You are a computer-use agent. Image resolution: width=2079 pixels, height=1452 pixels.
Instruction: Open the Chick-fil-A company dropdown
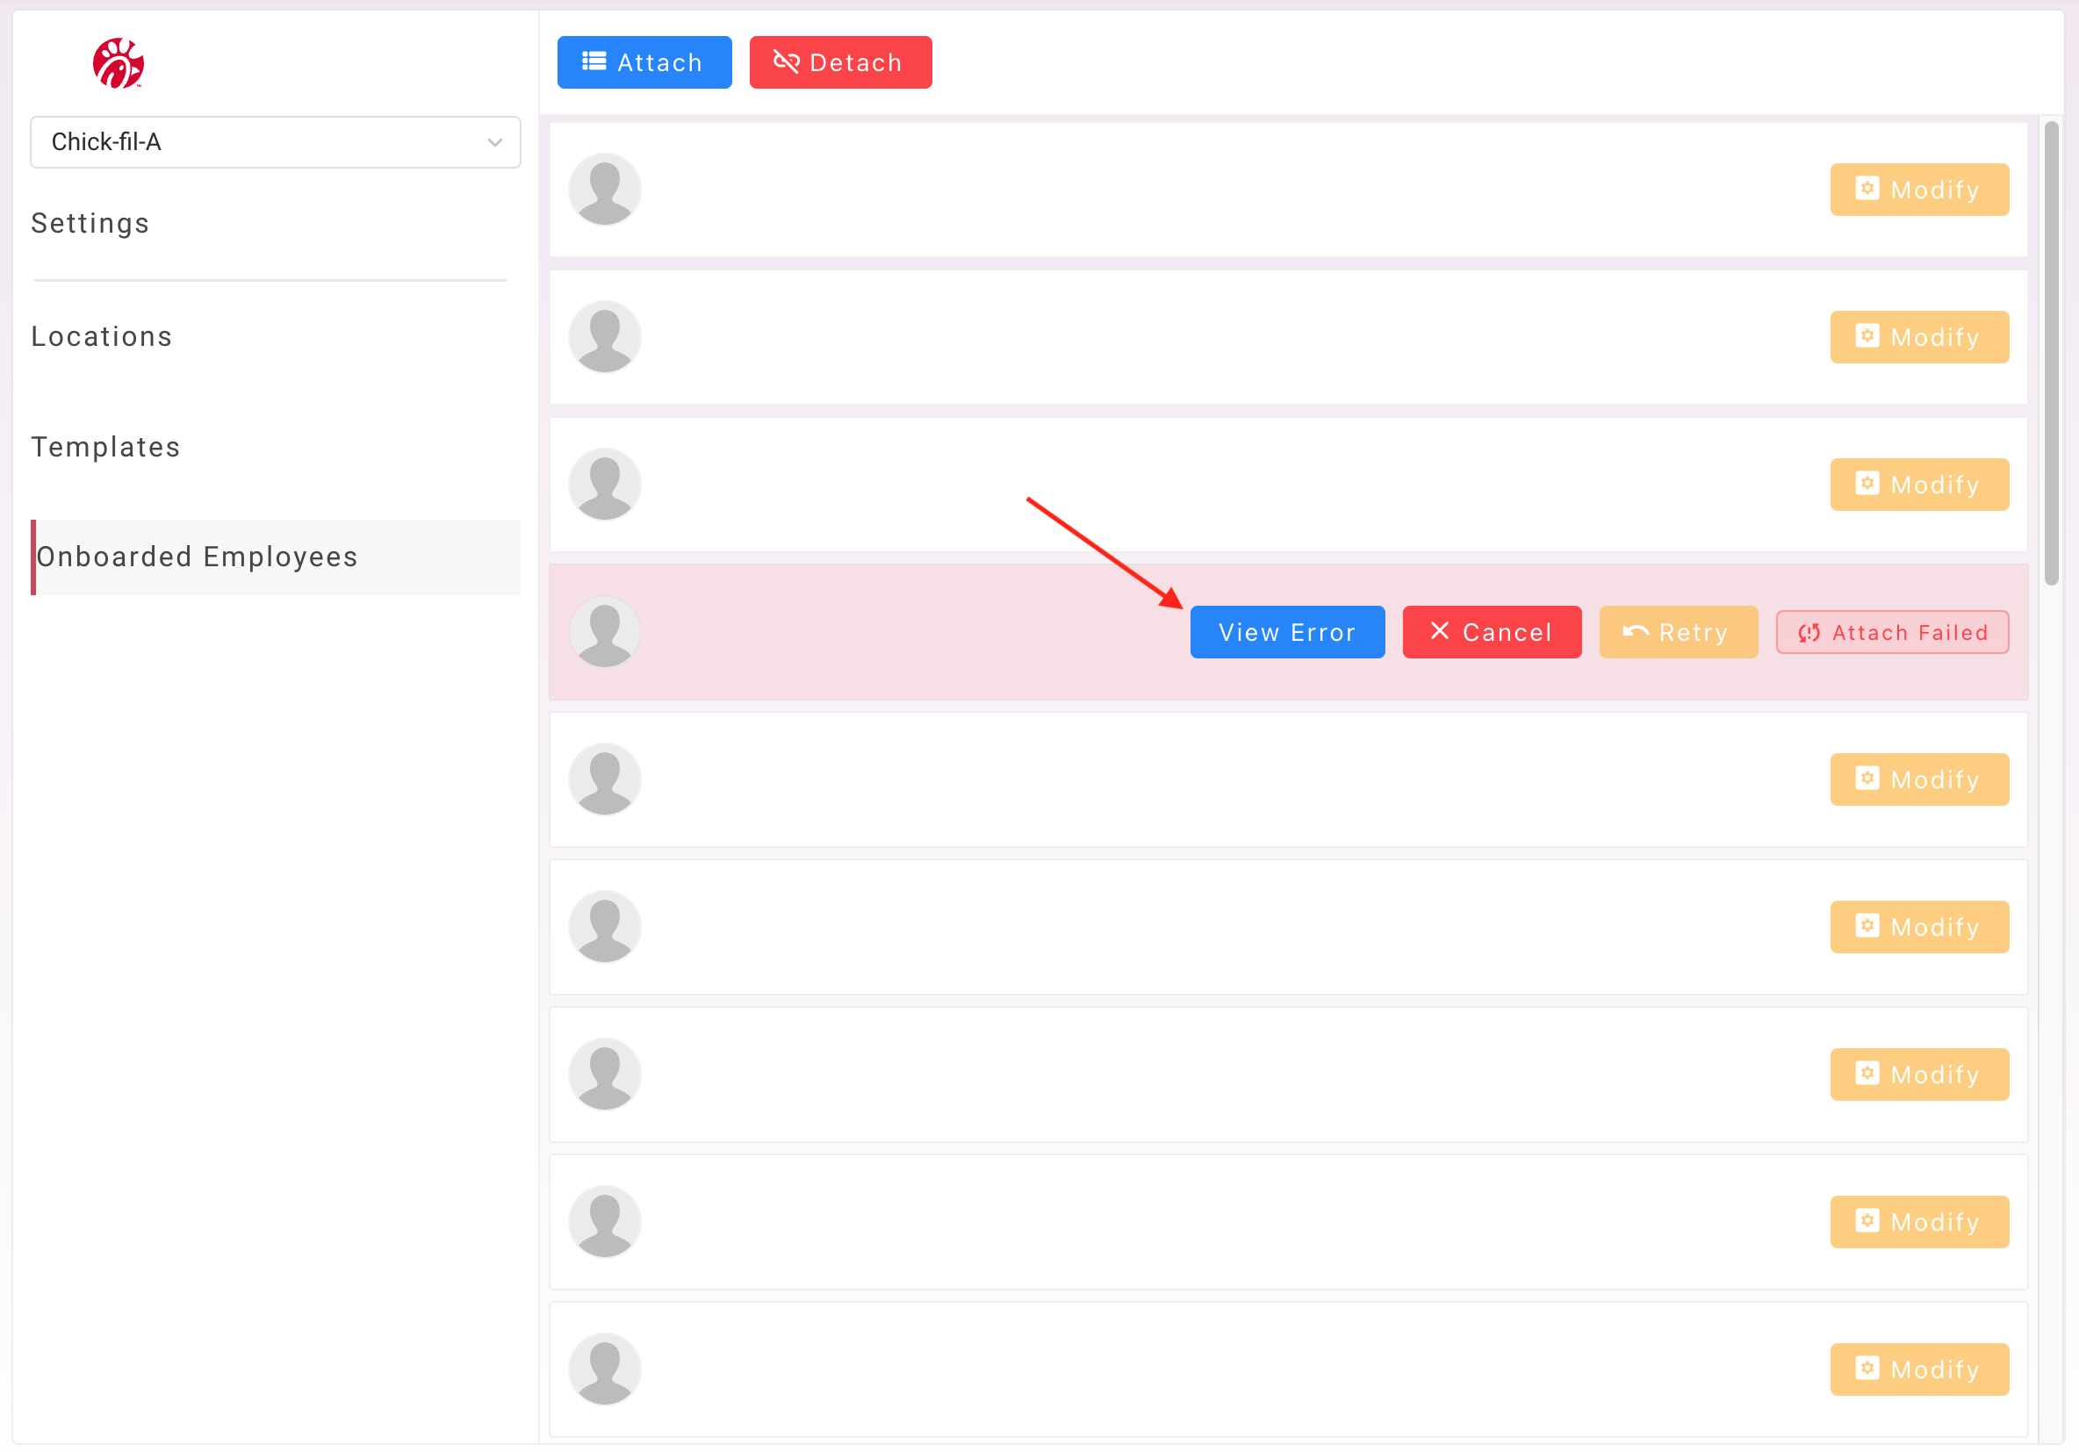(x=275, y=142)
